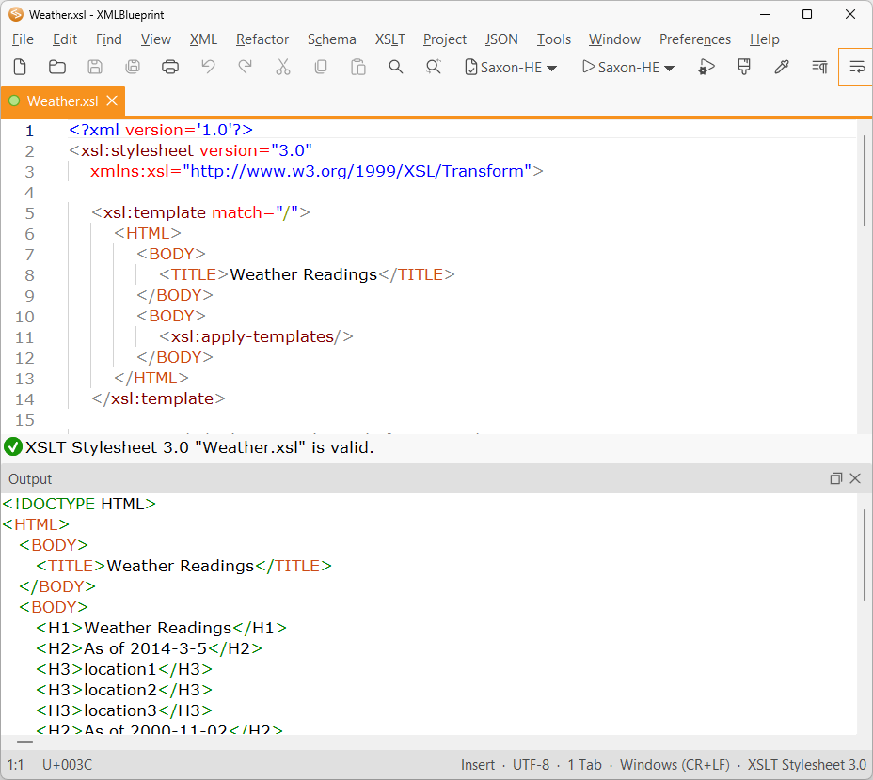
Task: Click the Open folder icon
Action: tap(57, 67)
